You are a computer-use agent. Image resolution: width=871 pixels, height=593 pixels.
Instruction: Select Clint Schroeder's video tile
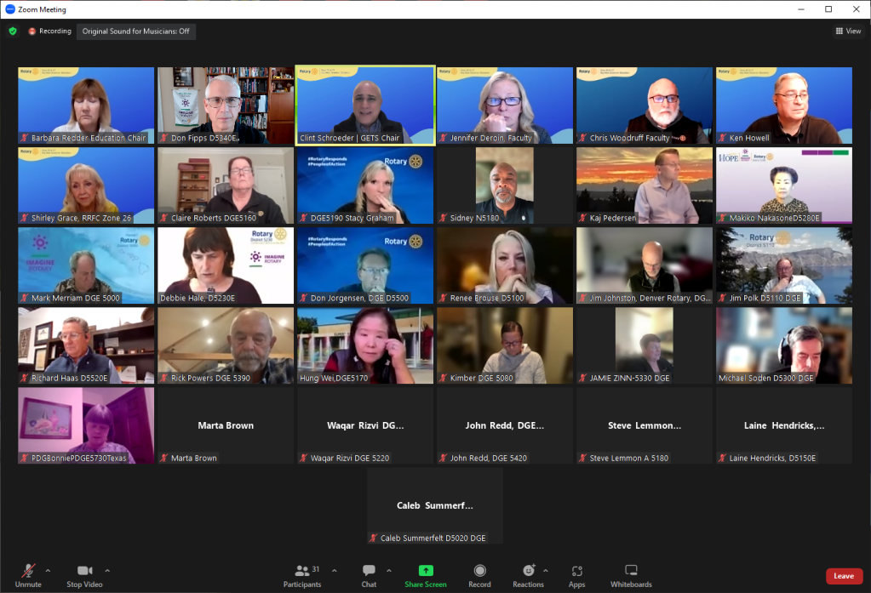[x=365, y=105]
